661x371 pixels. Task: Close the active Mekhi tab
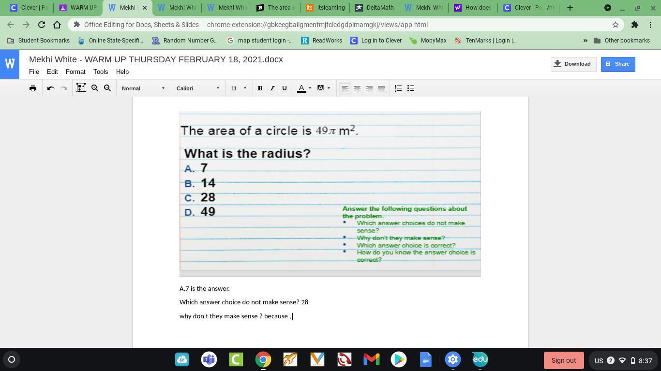[x=144, y=8]
